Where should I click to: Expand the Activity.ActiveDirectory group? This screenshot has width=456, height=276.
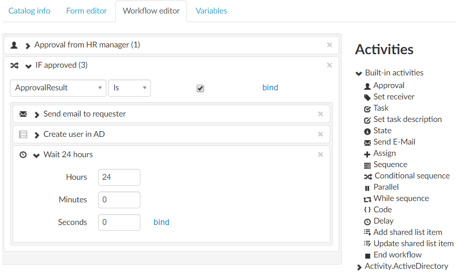(x=359, y=267)
